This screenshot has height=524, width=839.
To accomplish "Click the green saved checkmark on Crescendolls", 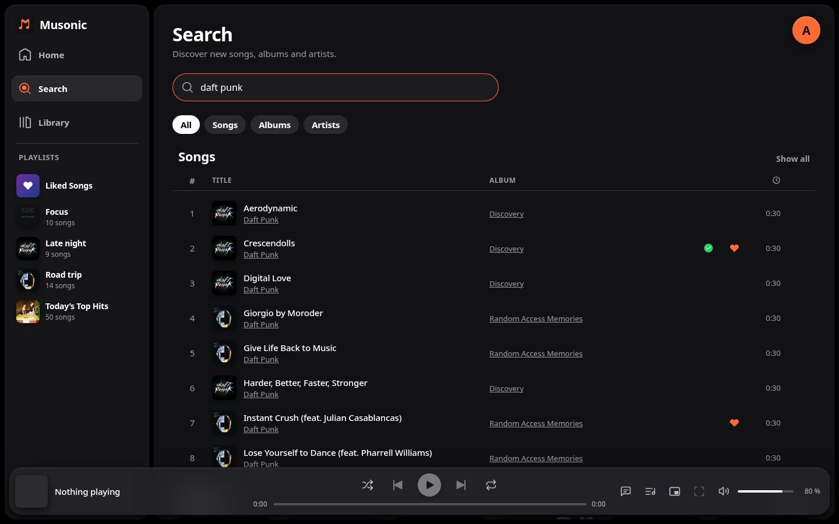I will click(708, 248).
